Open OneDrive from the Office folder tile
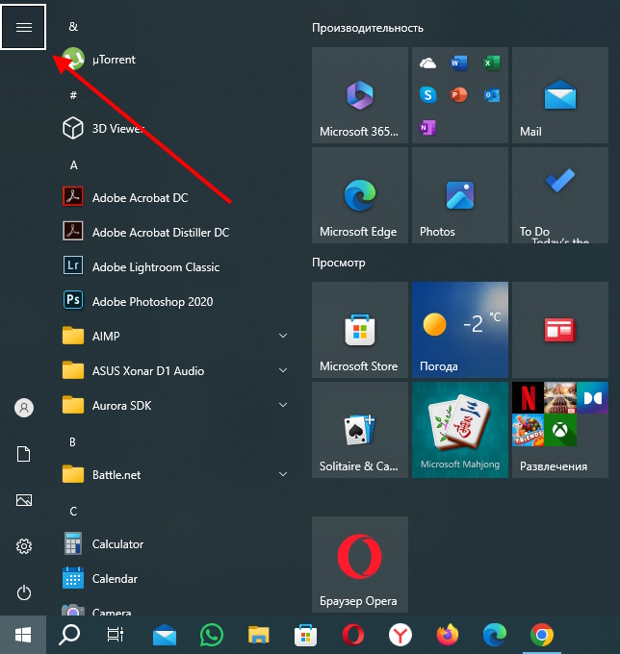 pyautogui.click(x=428, y=63)
